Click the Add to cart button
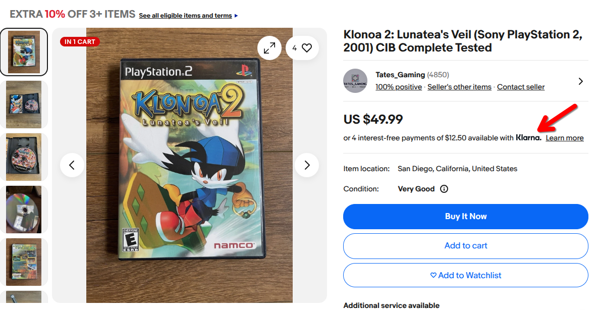 coord(466,246)
